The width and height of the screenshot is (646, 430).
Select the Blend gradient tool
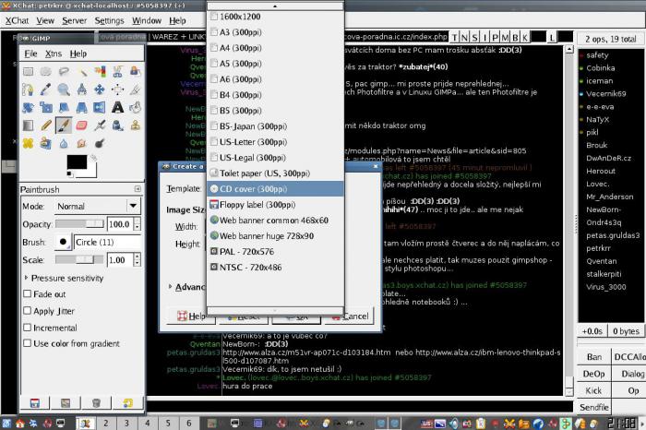[28, 125]
